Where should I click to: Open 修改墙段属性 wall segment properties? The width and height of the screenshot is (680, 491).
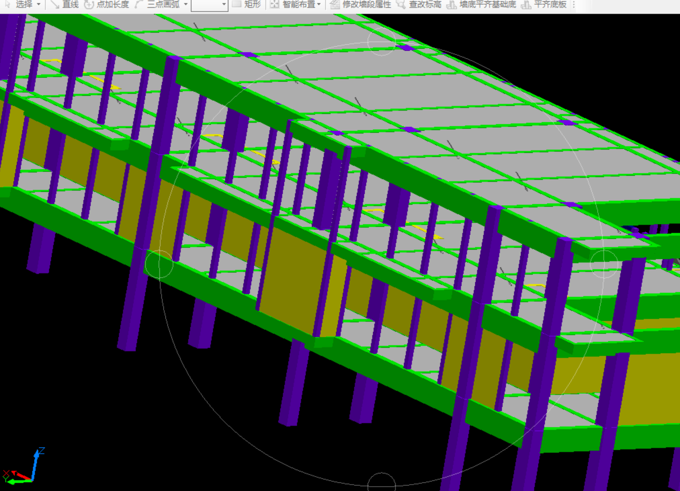point(361,4)
